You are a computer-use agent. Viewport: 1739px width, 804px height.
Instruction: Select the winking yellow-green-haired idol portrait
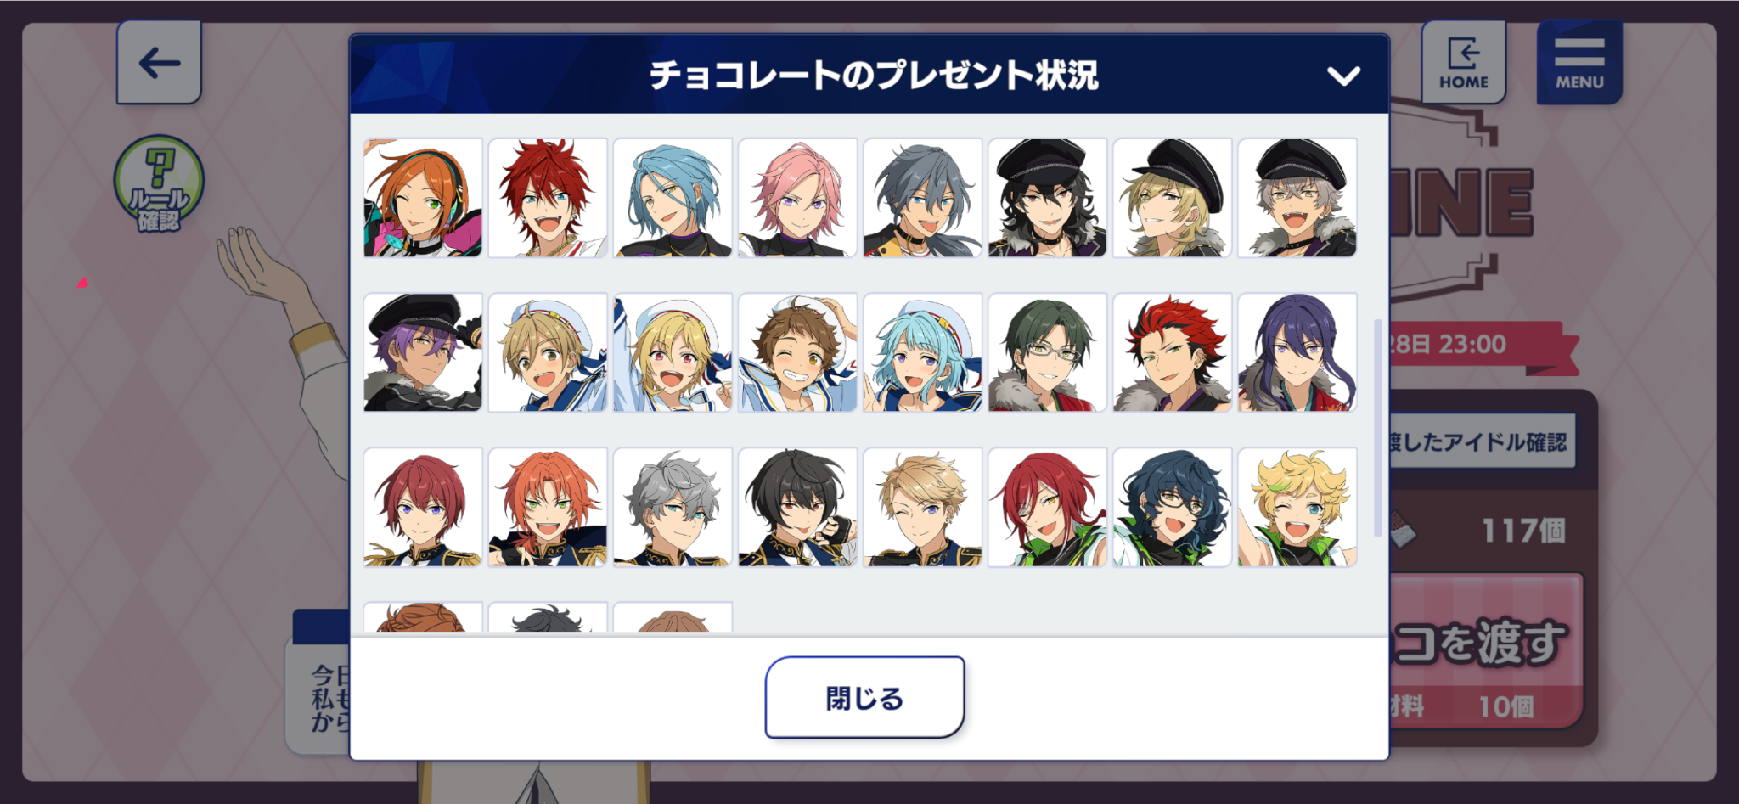pos(1297,507)
